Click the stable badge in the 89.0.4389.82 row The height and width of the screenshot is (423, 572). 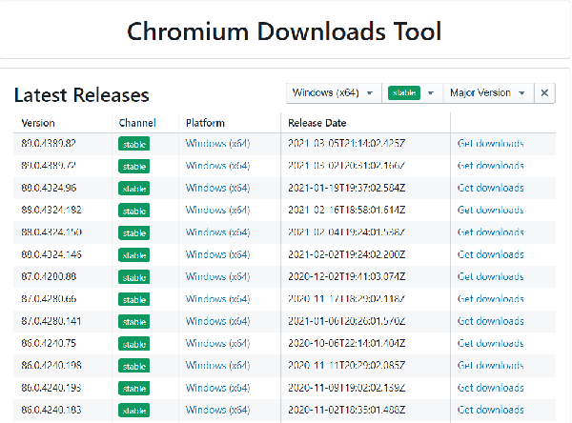click(x=133, y=144)
